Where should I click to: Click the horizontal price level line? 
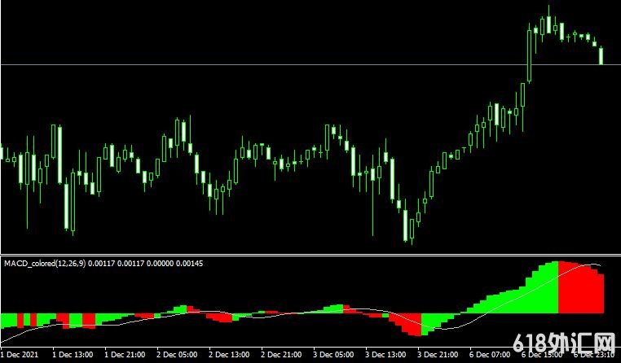pyautogui.click(x=244, y=64)
